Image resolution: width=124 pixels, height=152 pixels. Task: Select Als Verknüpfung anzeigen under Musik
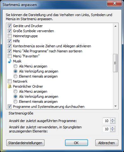click(15, 71)
